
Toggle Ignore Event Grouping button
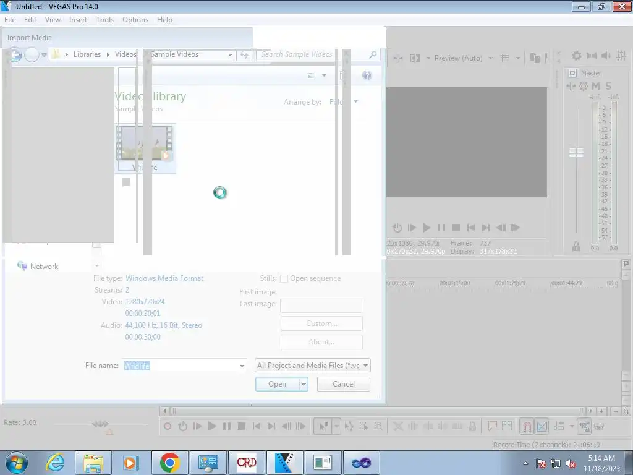pyautogui.click(x=599, y=426)
